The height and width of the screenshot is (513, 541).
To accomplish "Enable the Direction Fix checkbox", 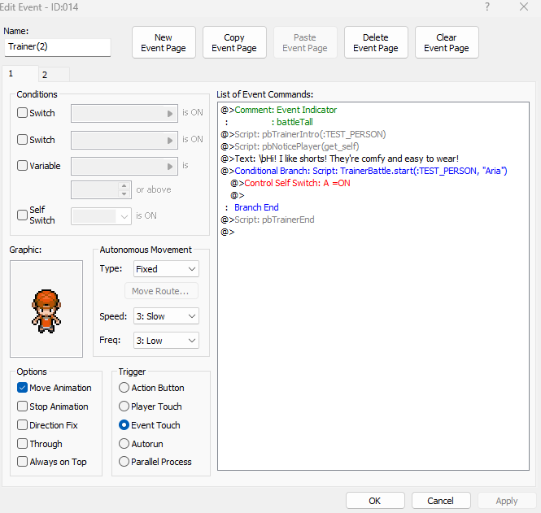I will [23, 425].
